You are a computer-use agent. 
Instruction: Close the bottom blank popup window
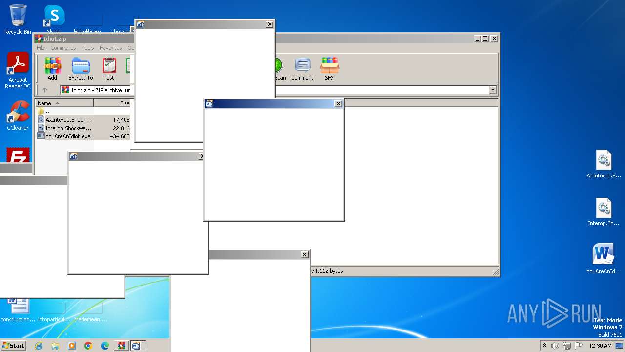click(x=304, y=254)
